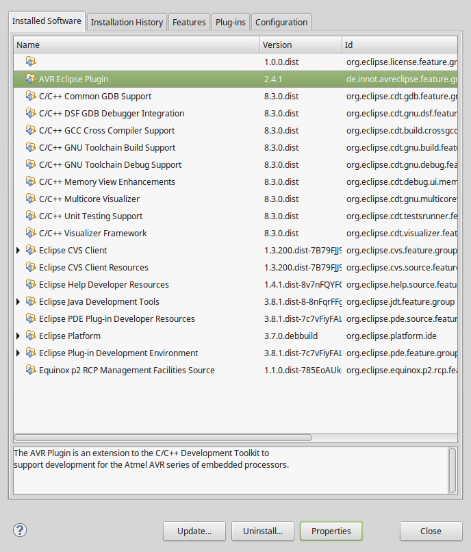Click icon beside Eclipse Plug-in Development Environment
The image size is (471, 552).
[31, 353]
